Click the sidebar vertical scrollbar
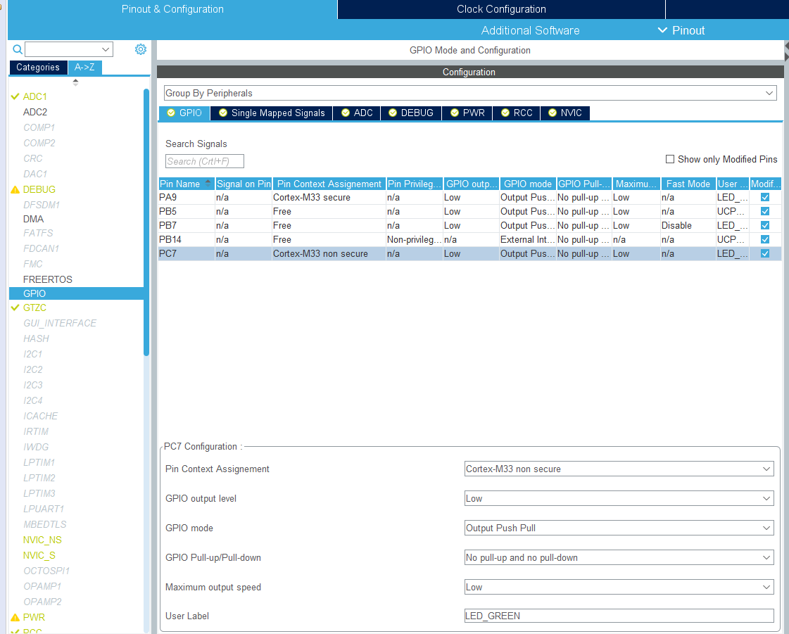Viewport: 789px width, 634px height. pos(146,222)
